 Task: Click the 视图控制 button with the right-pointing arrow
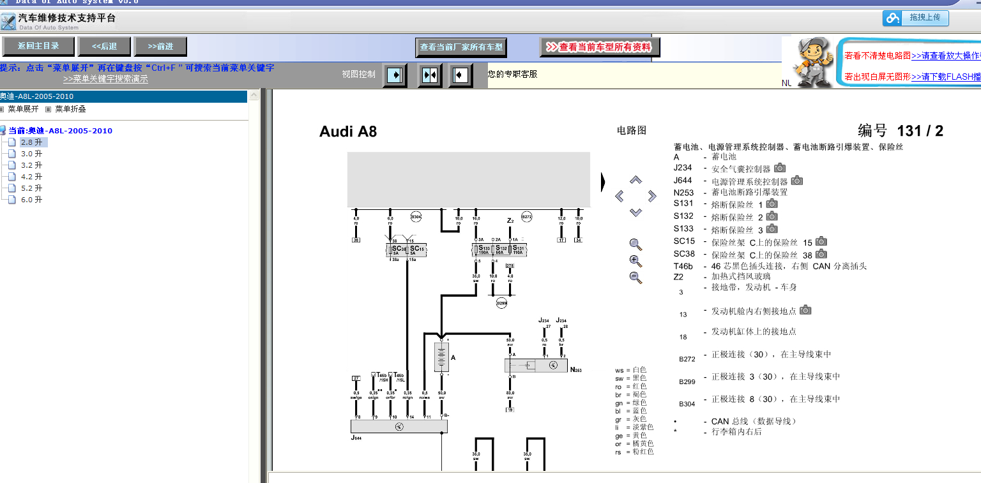click(x=395, y=75)
